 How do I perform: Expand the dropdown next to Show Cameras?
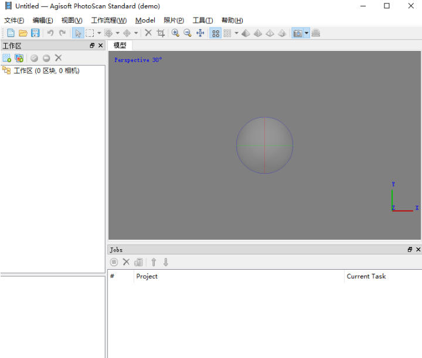coord(307,33)
